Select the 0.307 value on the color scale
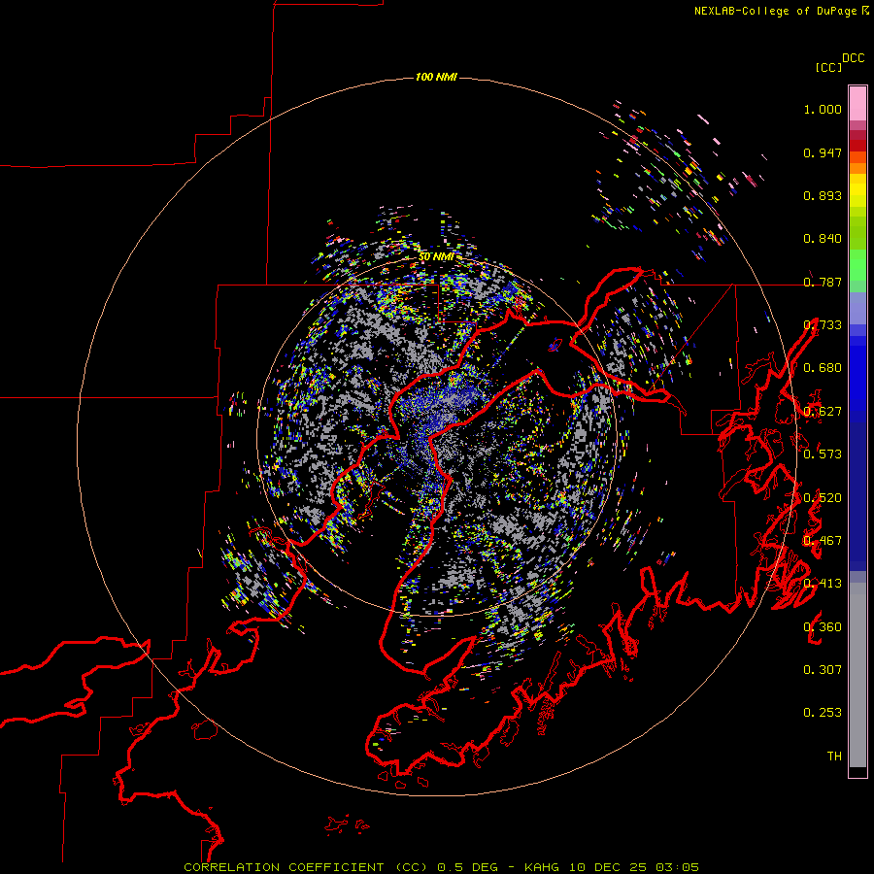Viewport: 874px width, 874px height. 823,669
